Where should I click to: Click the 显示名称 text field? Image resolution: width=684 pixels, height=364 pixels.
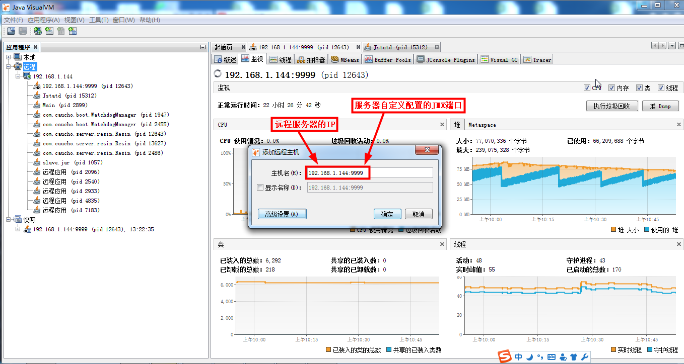[370, 188]
